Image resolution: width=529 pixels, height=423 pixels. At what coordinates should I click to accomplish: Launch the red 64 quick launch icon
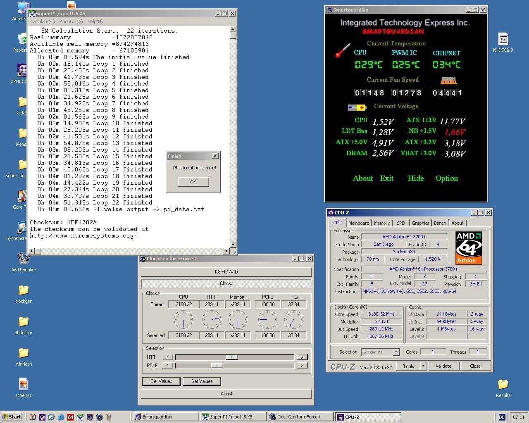click(x=71, y=417)
